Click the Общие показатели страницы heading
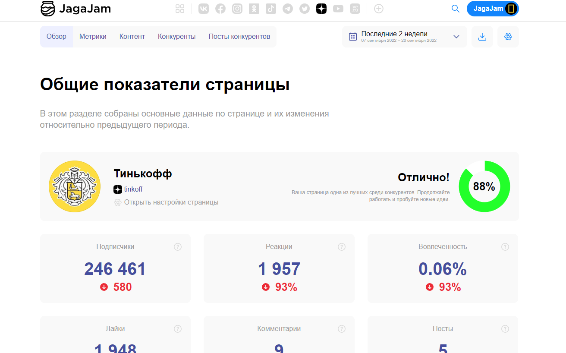 tap(165, 85)
